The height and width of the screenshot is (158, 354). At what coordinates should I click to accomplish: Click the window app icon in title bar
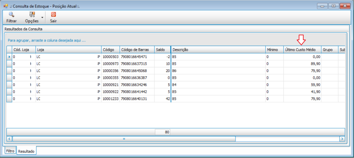coord(6,6)
